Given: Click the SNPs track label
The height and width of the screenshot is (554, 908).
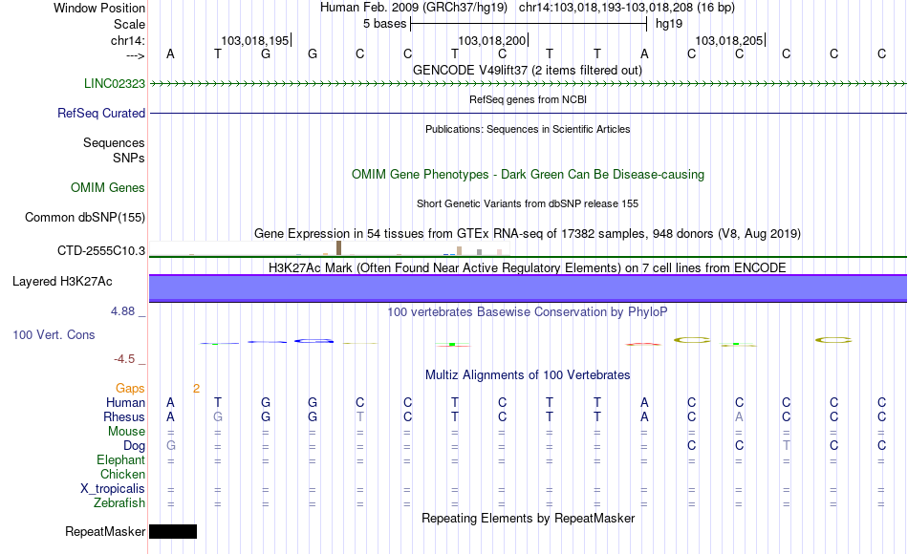Looking at the screenshot, I should 129,158.
